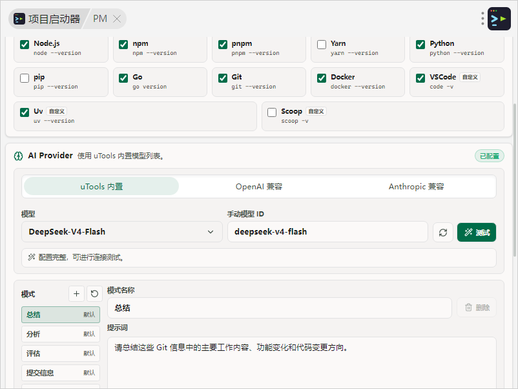Click the 自定义 tag next to VSCode

pos(470,77)
